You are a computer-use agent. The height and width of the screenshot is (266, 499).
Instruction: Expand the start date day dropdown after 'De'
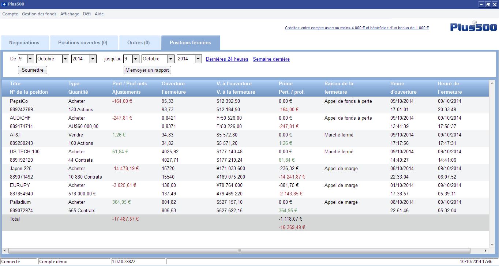pyautogui.click(x=30, y=59)
